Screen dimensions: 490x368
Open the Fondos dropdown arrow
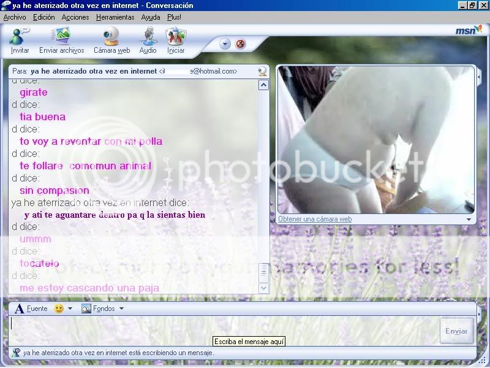[x=121, y=309]
